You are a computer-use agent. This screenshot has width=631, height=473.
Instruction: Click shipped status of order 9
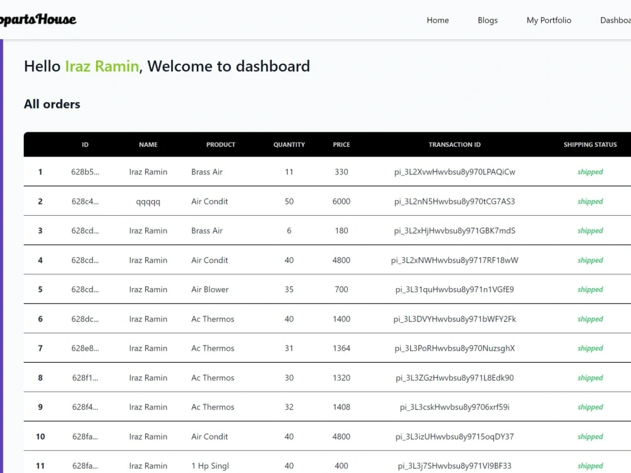coord(590,407)
